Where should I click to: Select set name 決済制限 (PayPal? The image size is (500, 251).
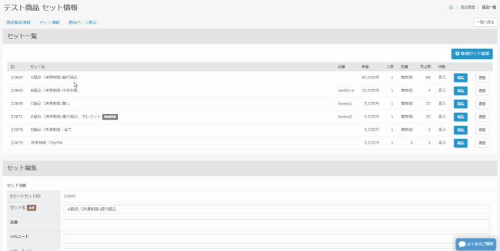pyautogui.click(x=46, y=143)
